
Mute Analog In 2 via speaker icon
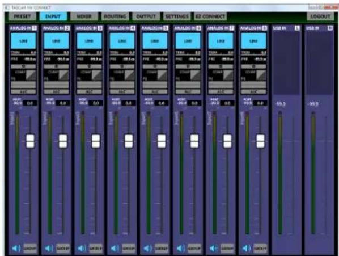tap(49, 249)
